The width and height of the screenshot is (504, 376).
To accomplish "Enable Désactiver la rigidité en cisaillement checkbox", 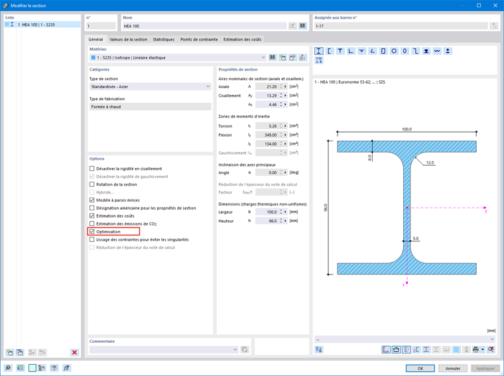I will pos(92,168).
